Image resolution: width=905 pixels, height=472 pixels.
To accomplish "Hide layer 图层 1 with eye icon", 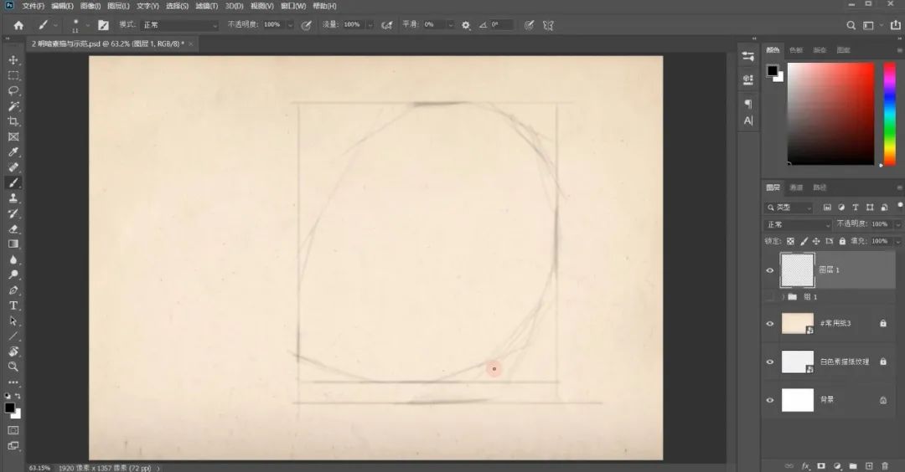I will coord(770,270).
